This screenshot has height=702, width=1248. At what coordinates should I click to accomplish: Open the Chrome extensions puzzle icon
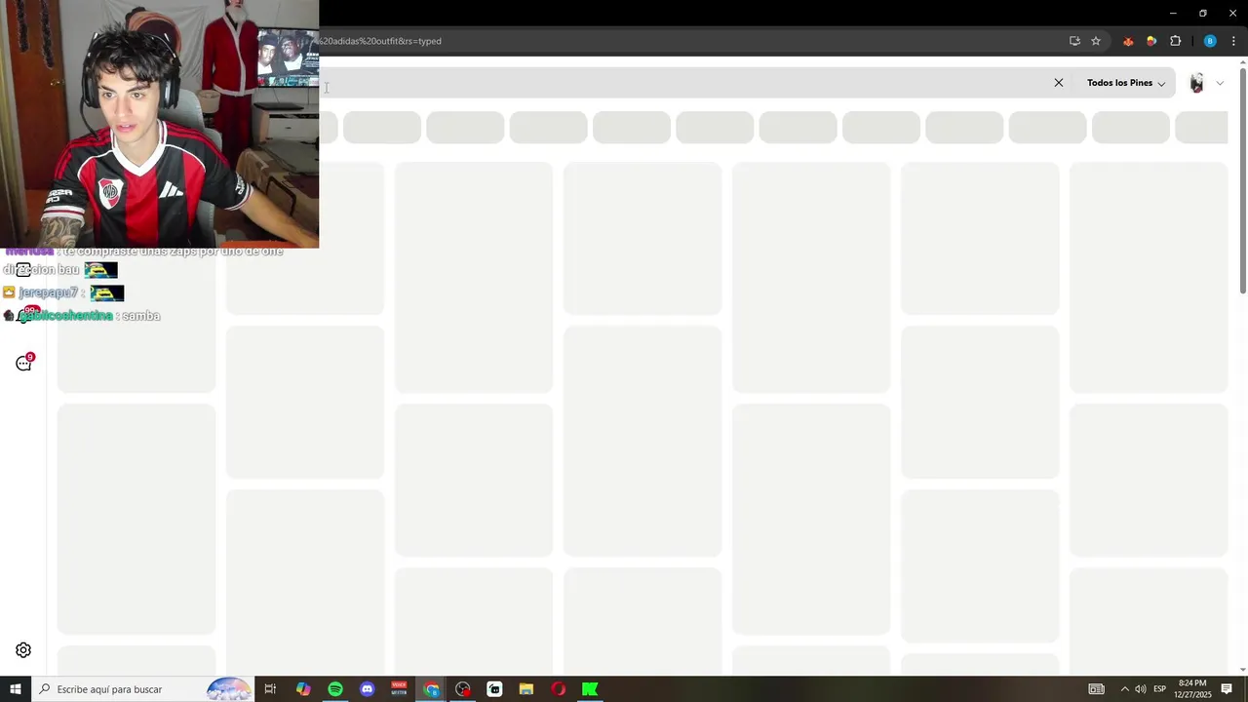click(1175, 41)
